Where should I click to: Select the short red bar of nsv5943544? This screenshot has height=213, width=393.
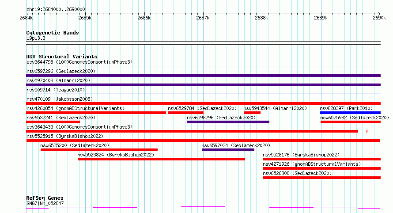coord(252,113)
